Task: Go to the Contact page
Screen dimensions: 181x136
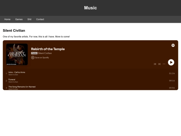Action: pos(40,19)
